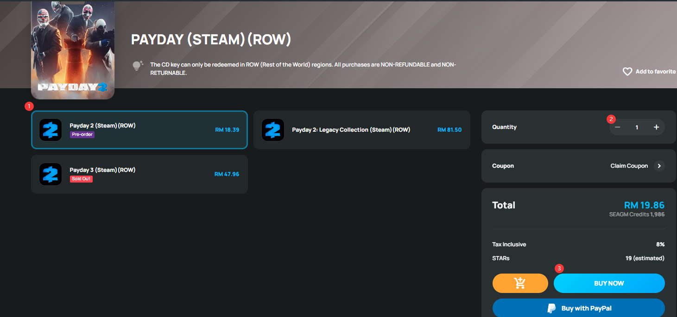677x317 pixels.
Task: Click the Payday 3 (Steam) (ROW) product icon
Action: (51, 174)
